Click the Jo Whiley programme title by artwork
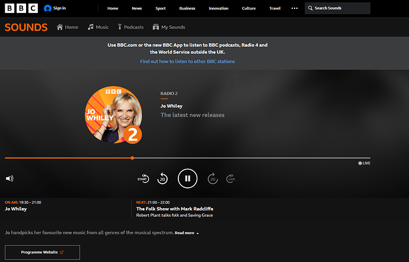 [x=171, y=106]
